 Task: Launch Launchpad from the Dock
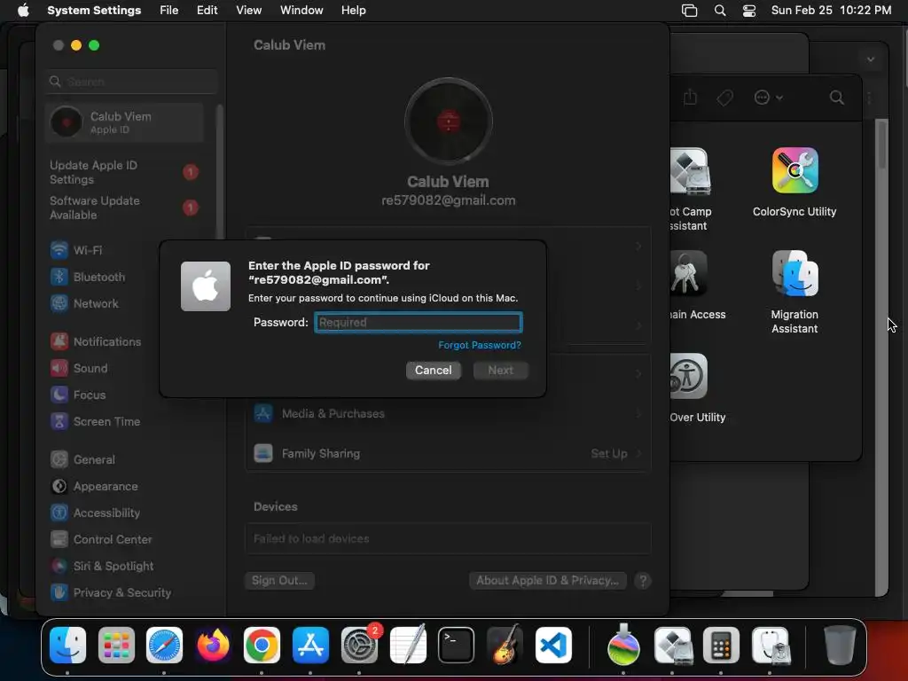click(116, 645)
